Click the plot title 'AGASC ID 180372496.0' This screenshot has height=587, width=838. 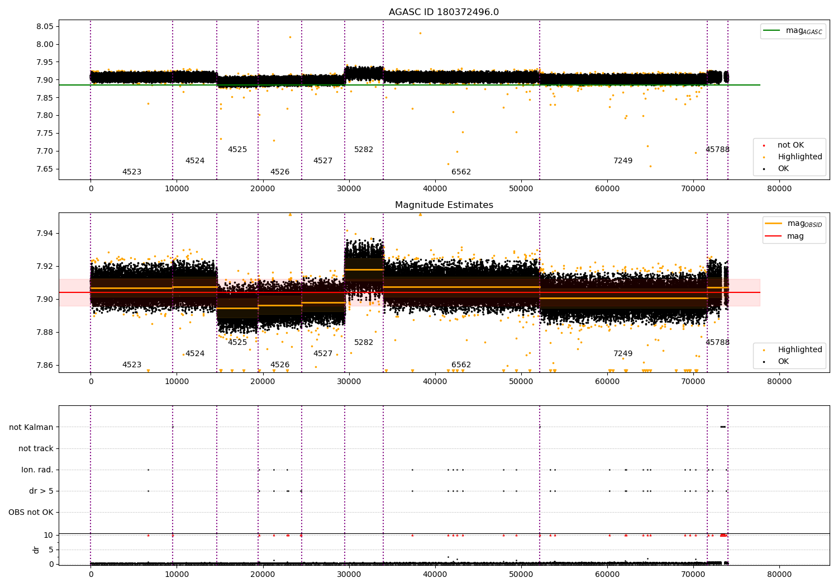(x=444, y=12)
